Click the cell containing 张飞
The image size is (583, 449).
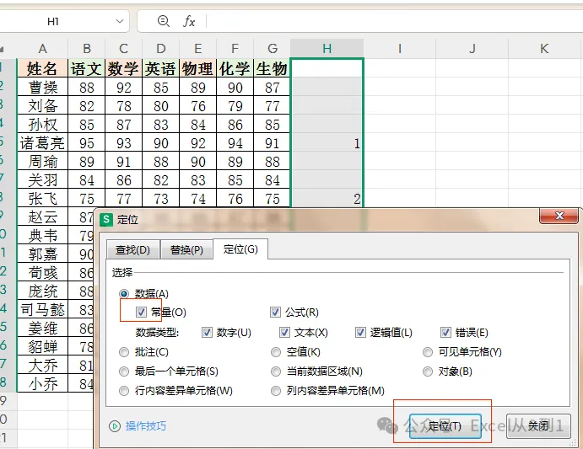click(42, 199)
